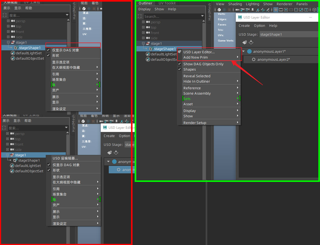
Task: Open Renderer menu in English viewport
Action: [284, 4]
